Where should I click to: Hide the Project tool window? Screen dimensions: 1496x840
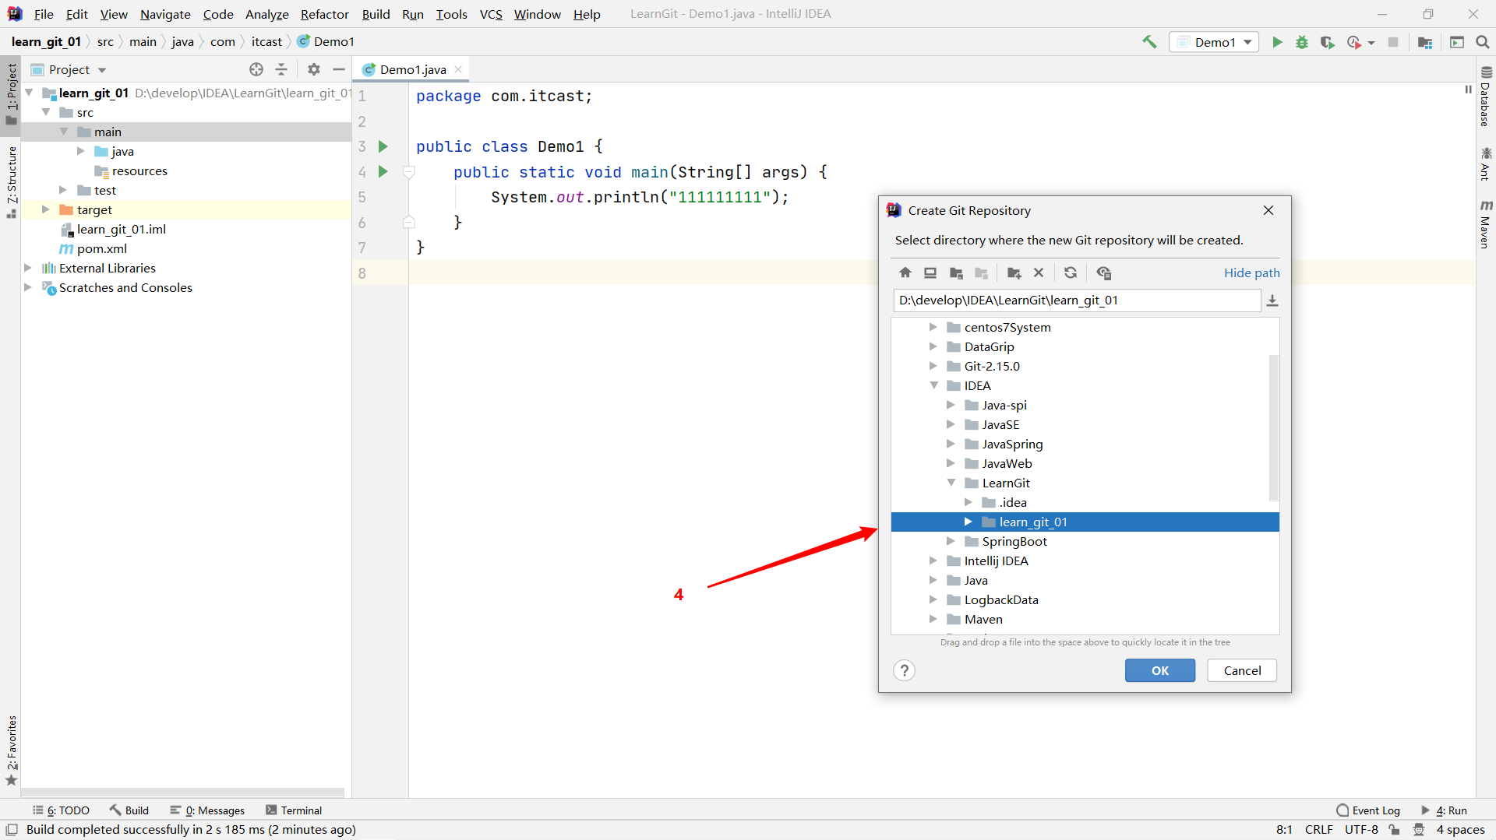[339, 69]
